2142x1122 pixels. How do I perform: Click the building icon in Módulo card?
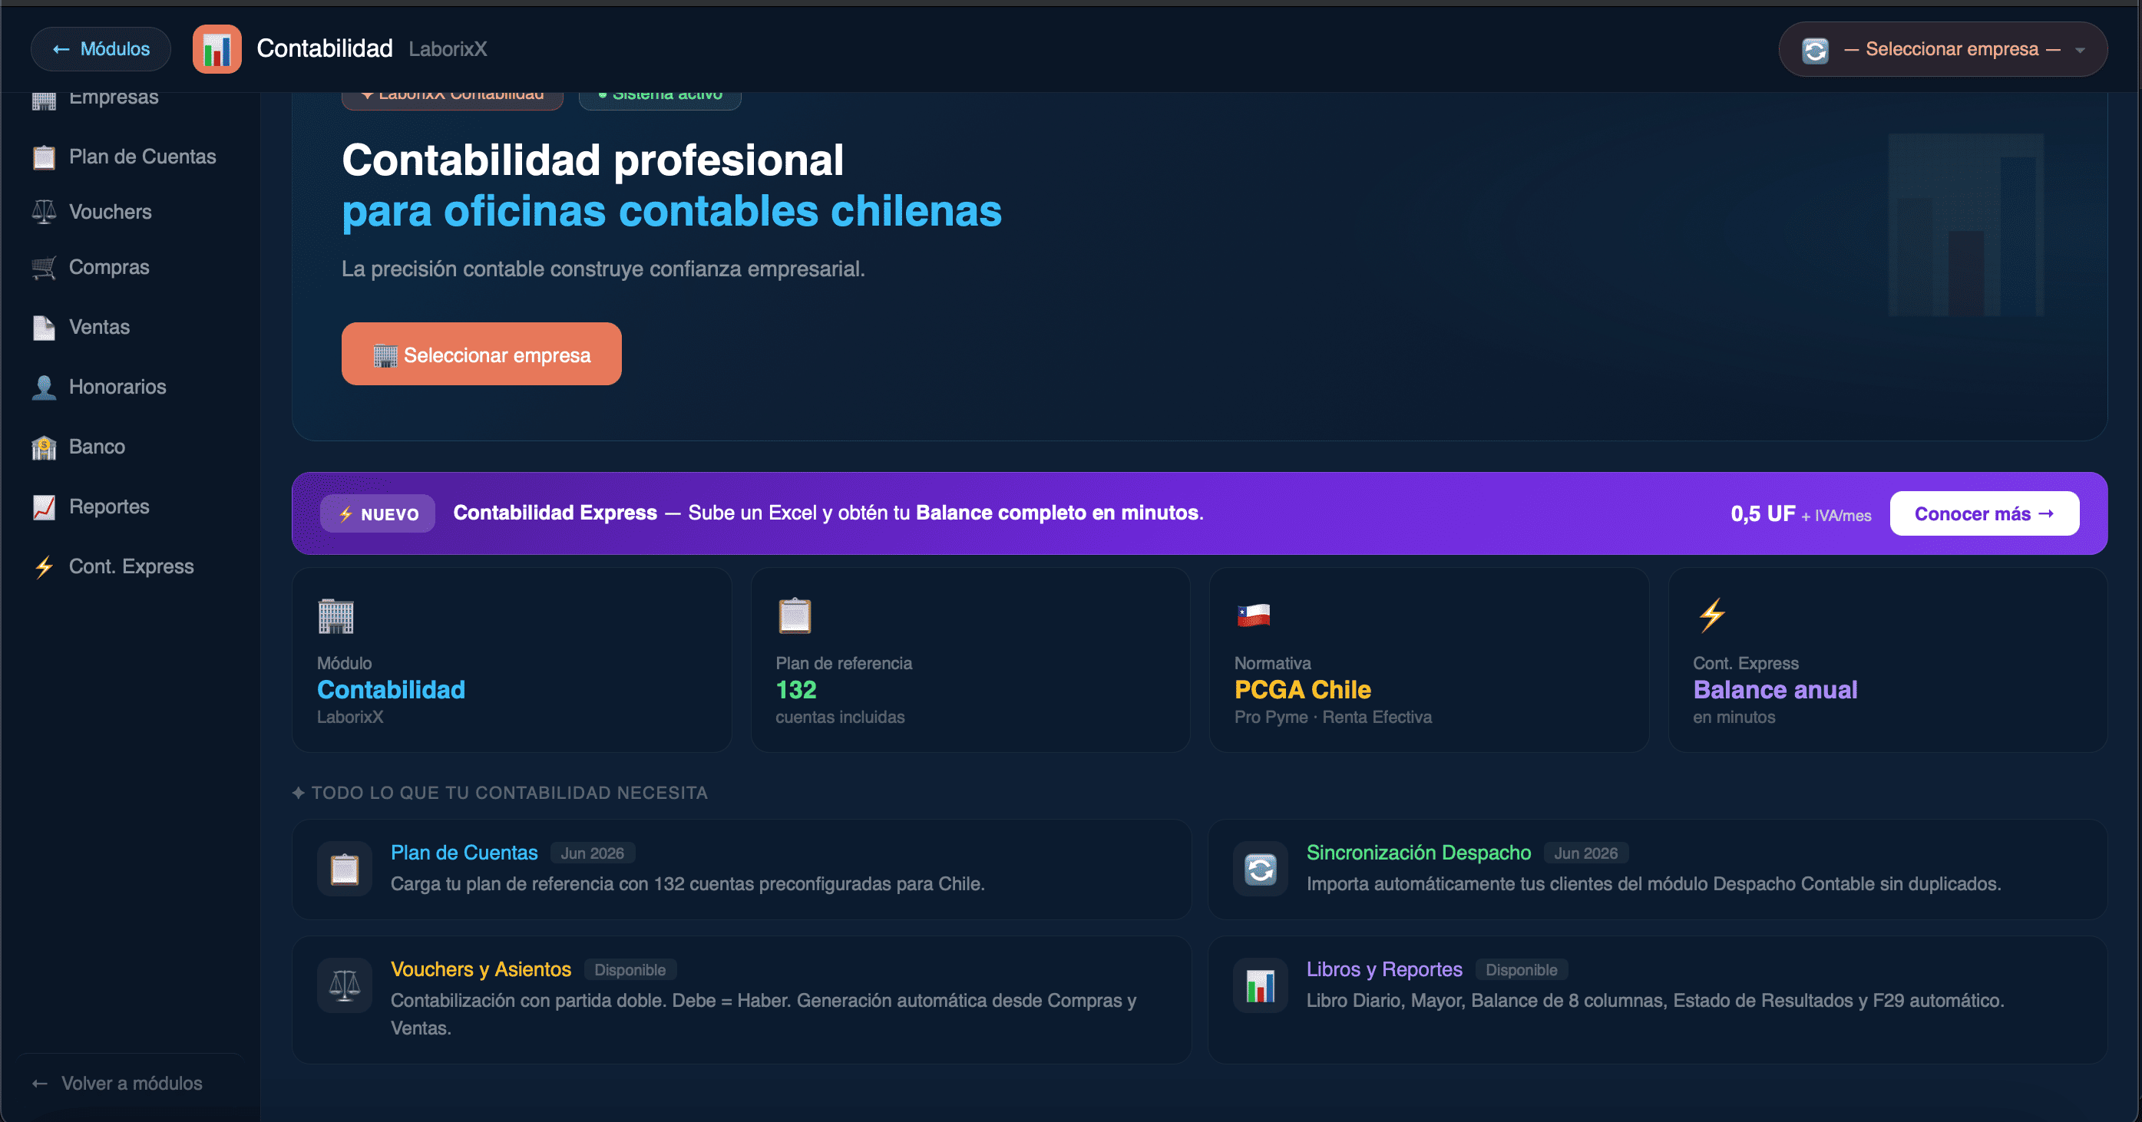(x=336, y=615)
